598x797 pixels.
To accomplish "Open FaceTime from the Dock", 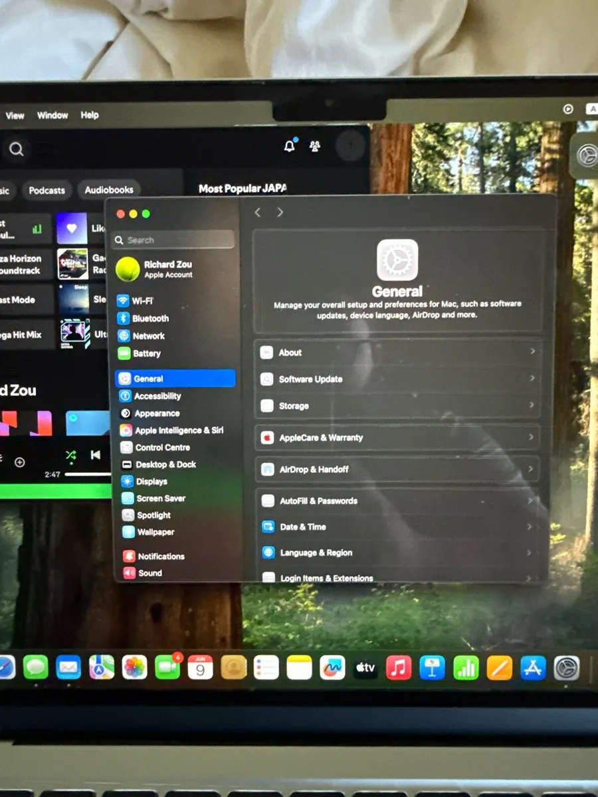I will tap(167, 667).
